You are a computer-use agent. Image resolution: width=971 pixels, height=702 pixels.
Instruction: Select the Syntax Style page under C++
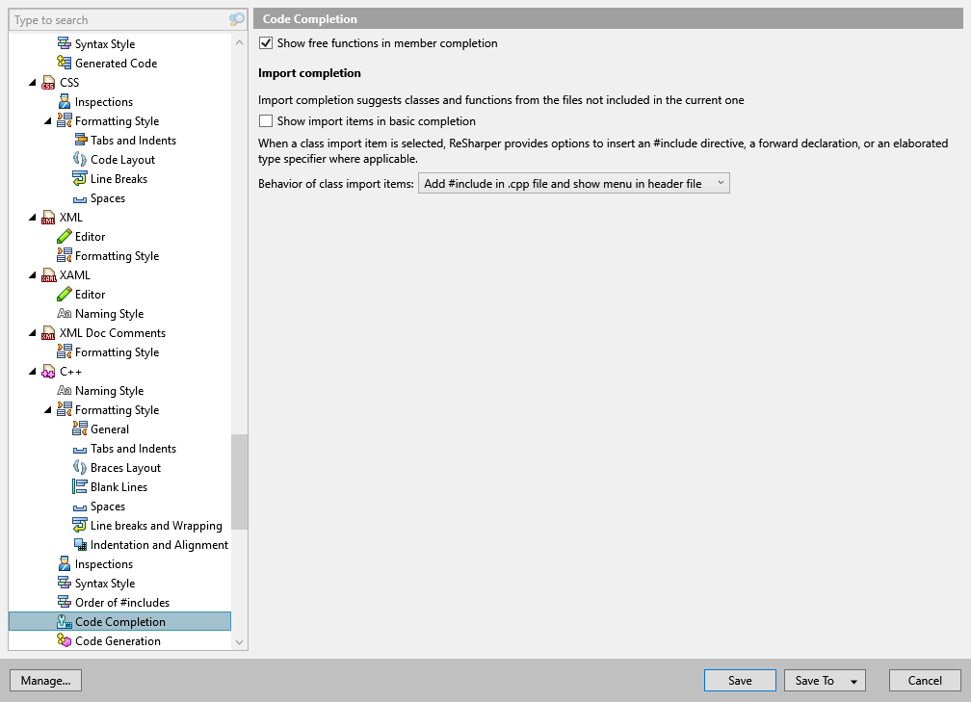point(102,583)
